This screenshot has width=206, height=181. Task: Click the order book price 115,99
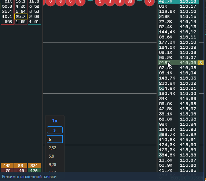tap(188, 99)
